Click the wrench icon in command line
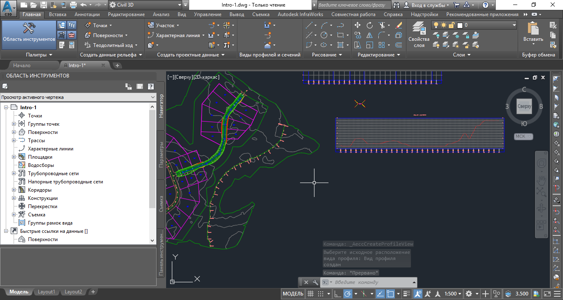Image resolution: width=563 pixels, height=300 pixels. point(315,282)
